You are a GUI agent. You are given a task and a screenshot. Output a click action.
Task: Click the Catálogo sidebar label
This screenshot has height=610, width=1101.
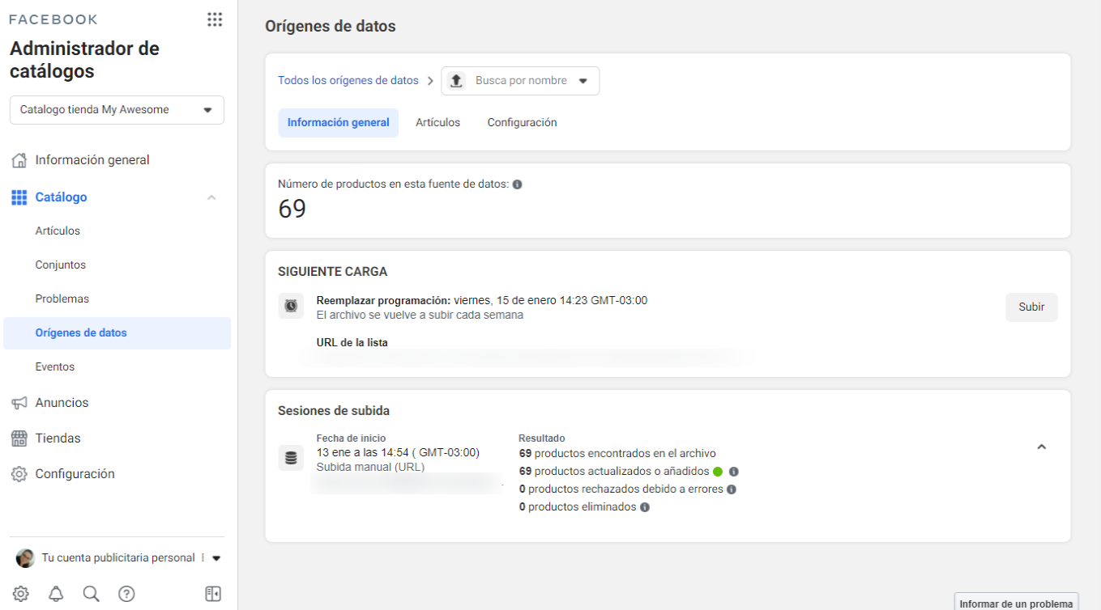[62, 197]
